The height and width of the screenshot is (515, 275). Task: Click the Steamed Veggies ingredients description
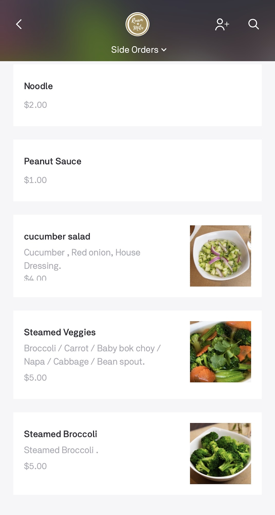click(92, 355)
